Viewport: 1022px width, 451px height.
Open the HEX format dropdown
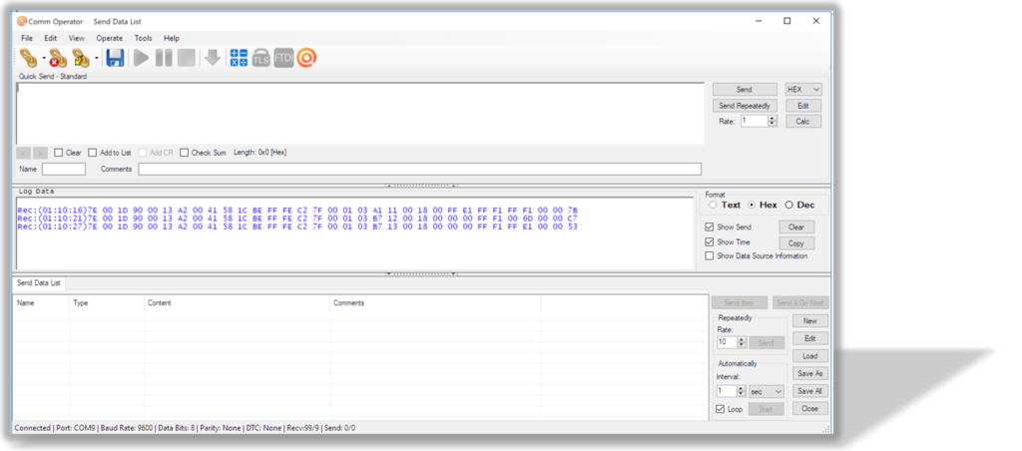click(x=802, y=90)
